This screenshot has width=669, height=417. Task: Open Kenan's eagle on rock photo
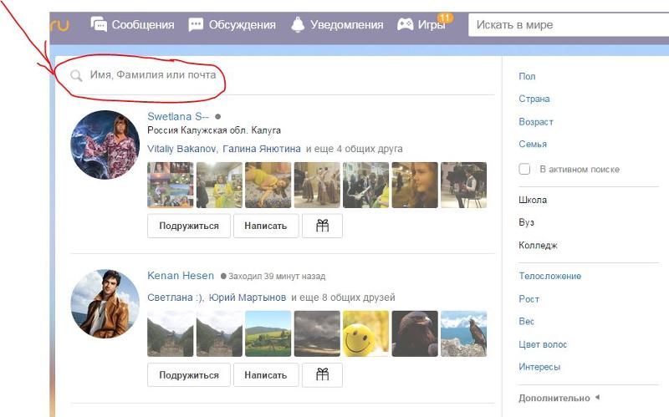point(464,333)
